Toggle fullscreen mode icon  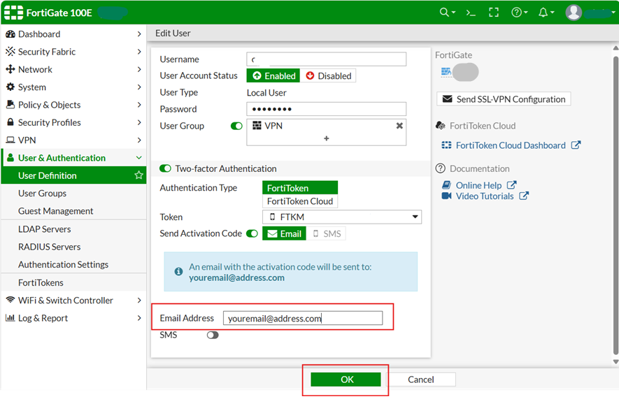tap(494, 13)
